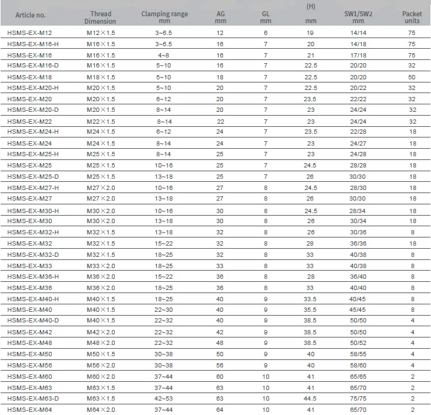Select the HSMS-EX-M32-H article entry

(34, 231)
